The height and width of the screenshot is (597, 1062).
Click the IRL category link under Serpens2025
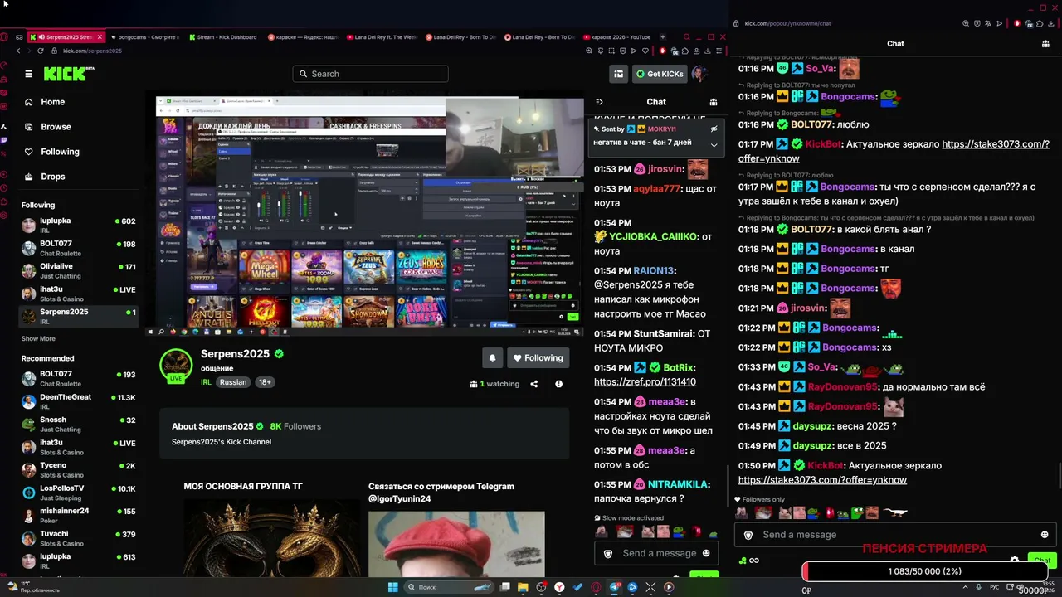[x=206, y=382]
